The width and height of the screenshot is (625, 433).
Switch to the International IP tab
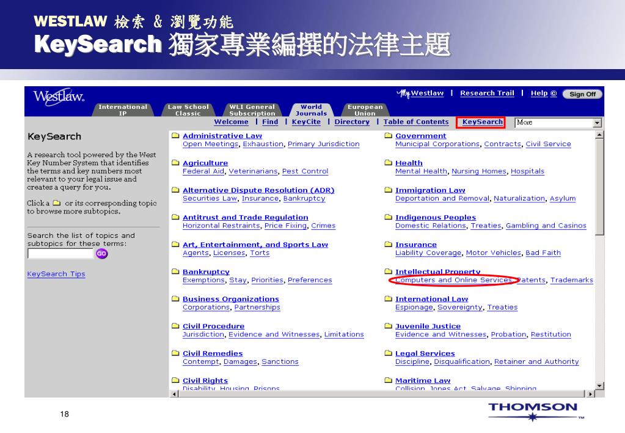tap(123, 109)
